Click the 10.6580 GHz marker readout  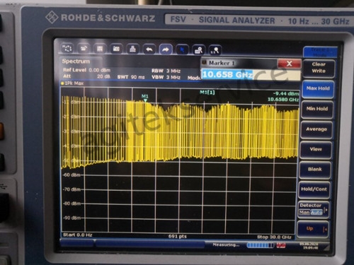(283, 100)
